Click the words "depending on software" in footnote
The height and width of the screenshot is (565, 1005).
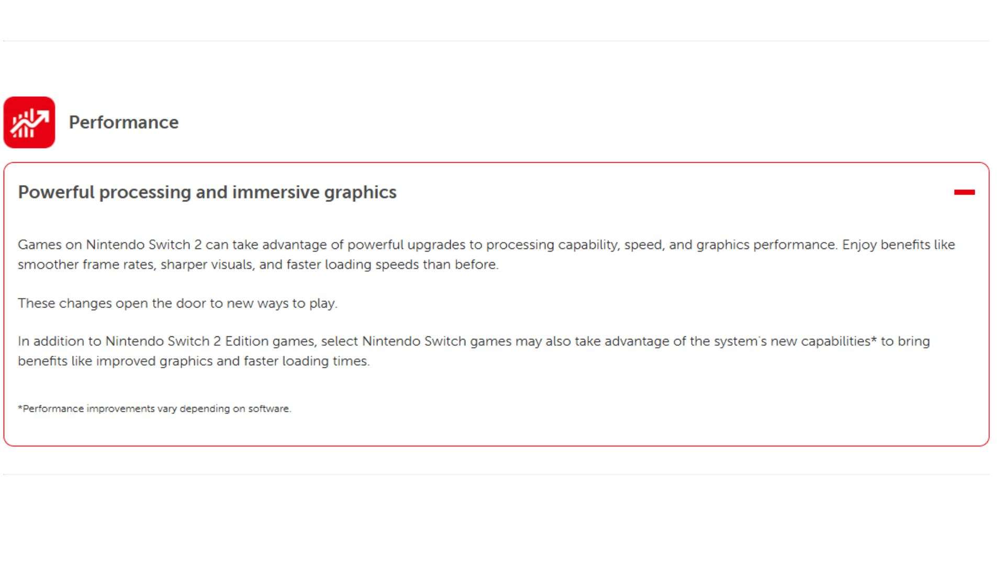pyautogui.click(x=234, y=409)
